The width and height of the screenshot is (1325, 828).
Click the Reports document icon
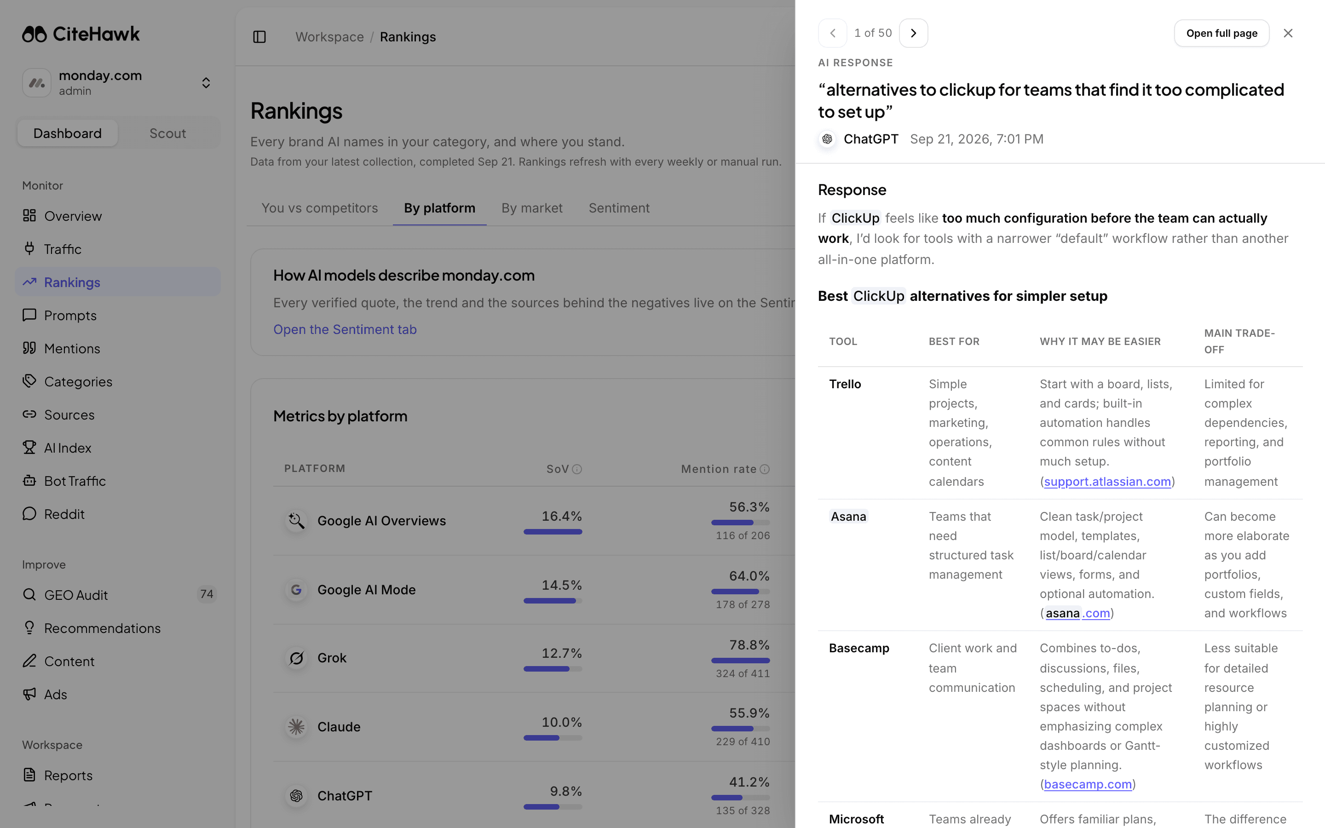[x=29, y=775]
